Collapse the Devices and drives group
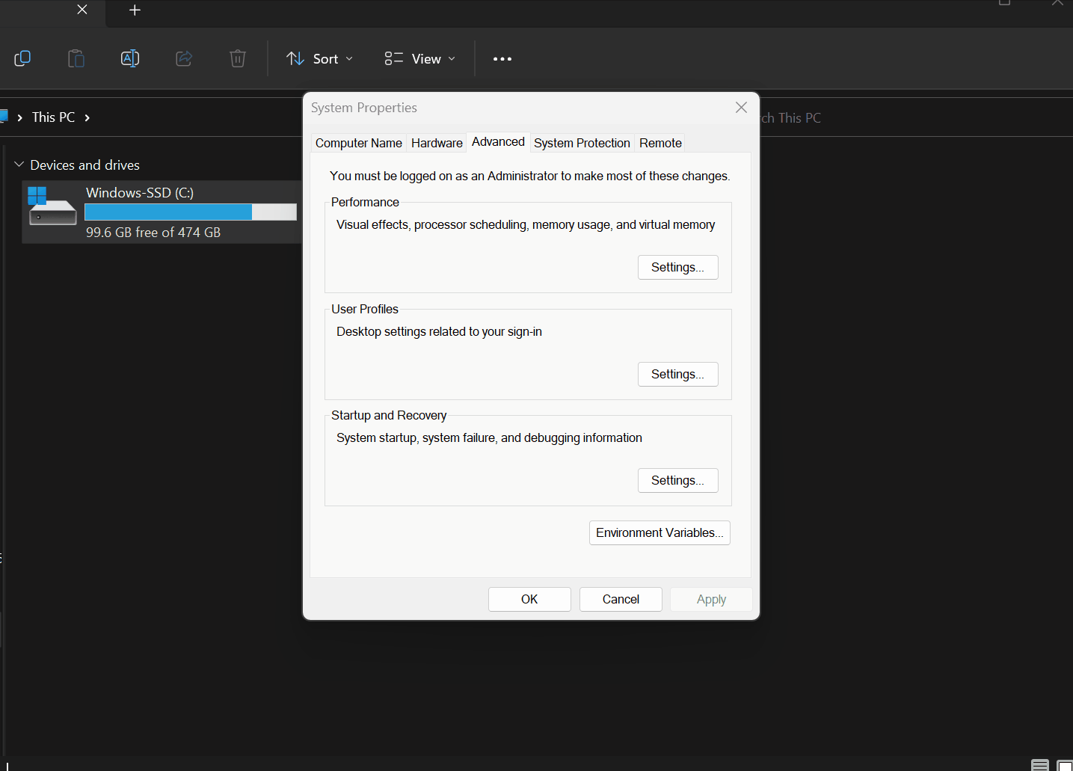Viewport: 1073px width, 771px height. [19, 165]
